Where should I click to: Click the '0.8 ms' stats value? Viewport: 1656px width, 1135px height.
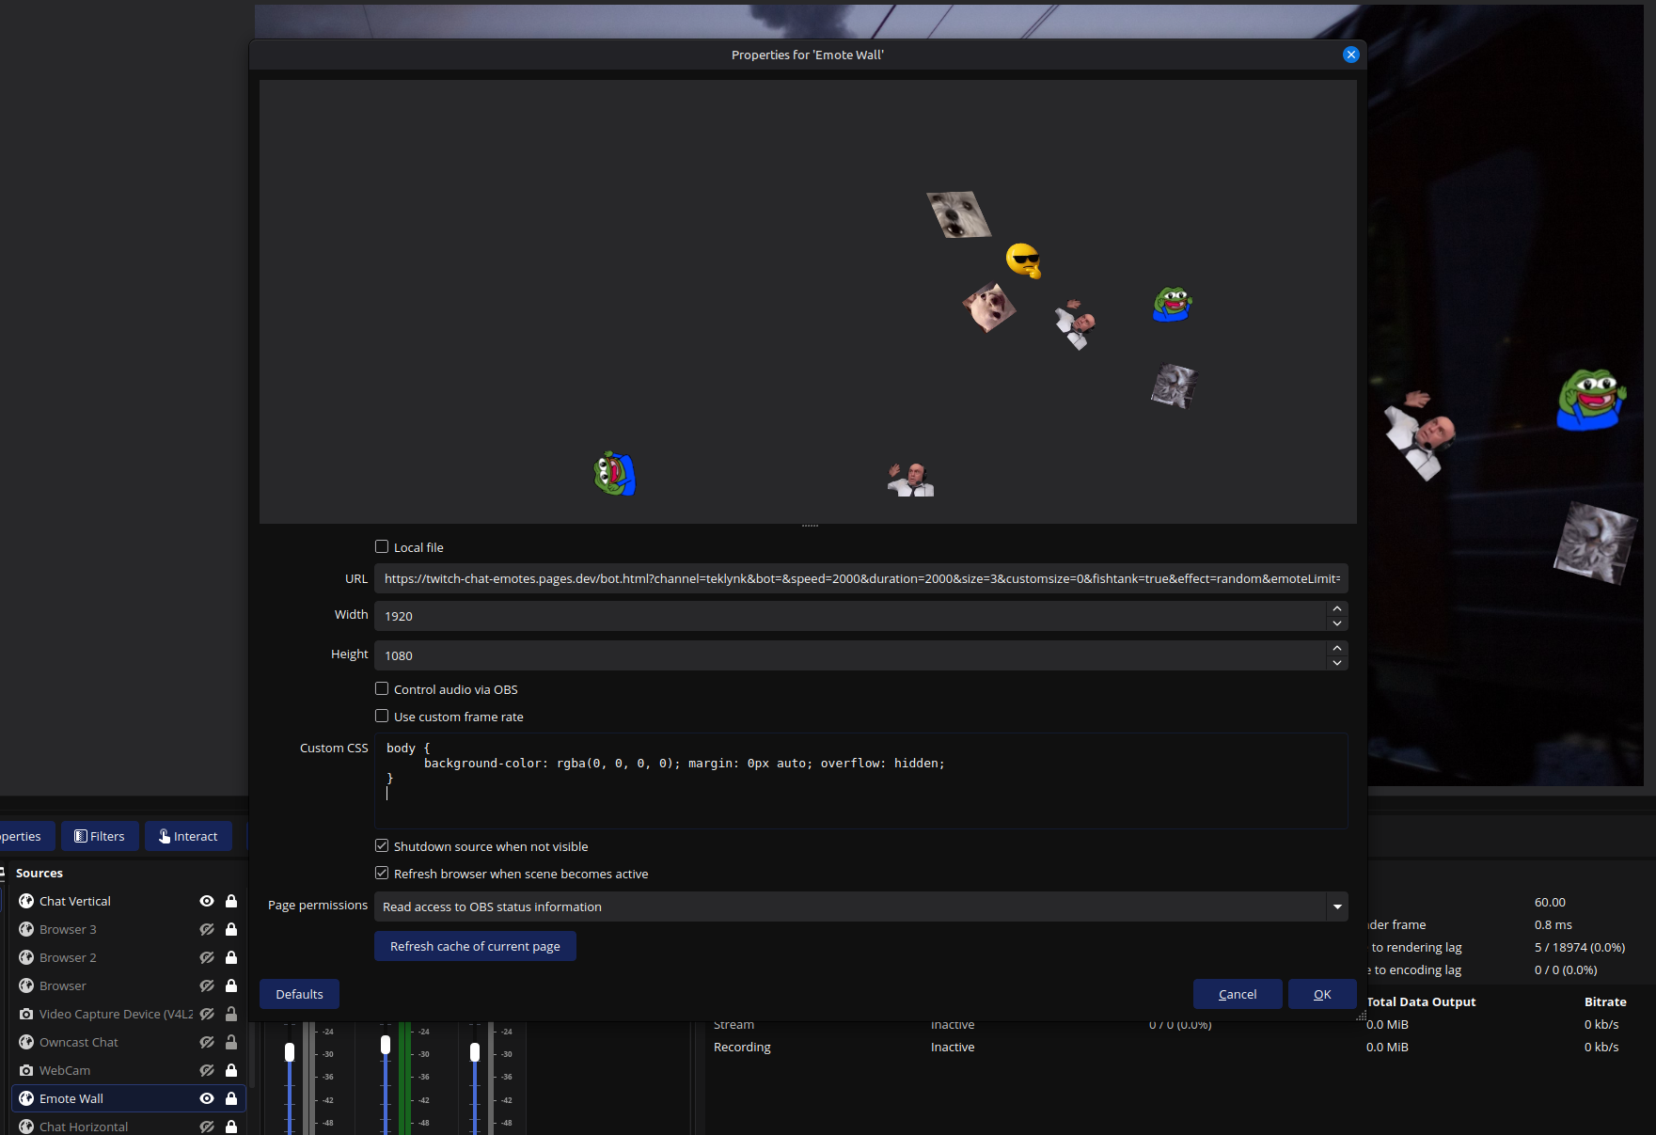click(x=1553, y=924)
